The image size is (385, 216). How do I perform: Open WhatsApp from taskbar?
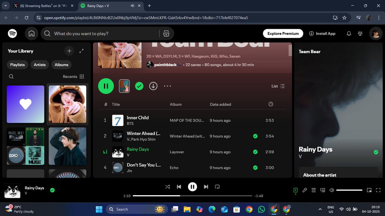pyautogui.click(x=261, y=209)
